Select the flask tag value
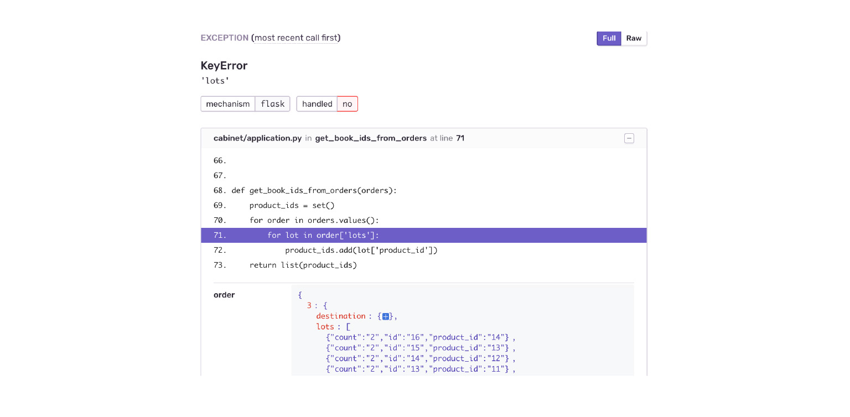 pyautogui.click(x=272, y=104)
